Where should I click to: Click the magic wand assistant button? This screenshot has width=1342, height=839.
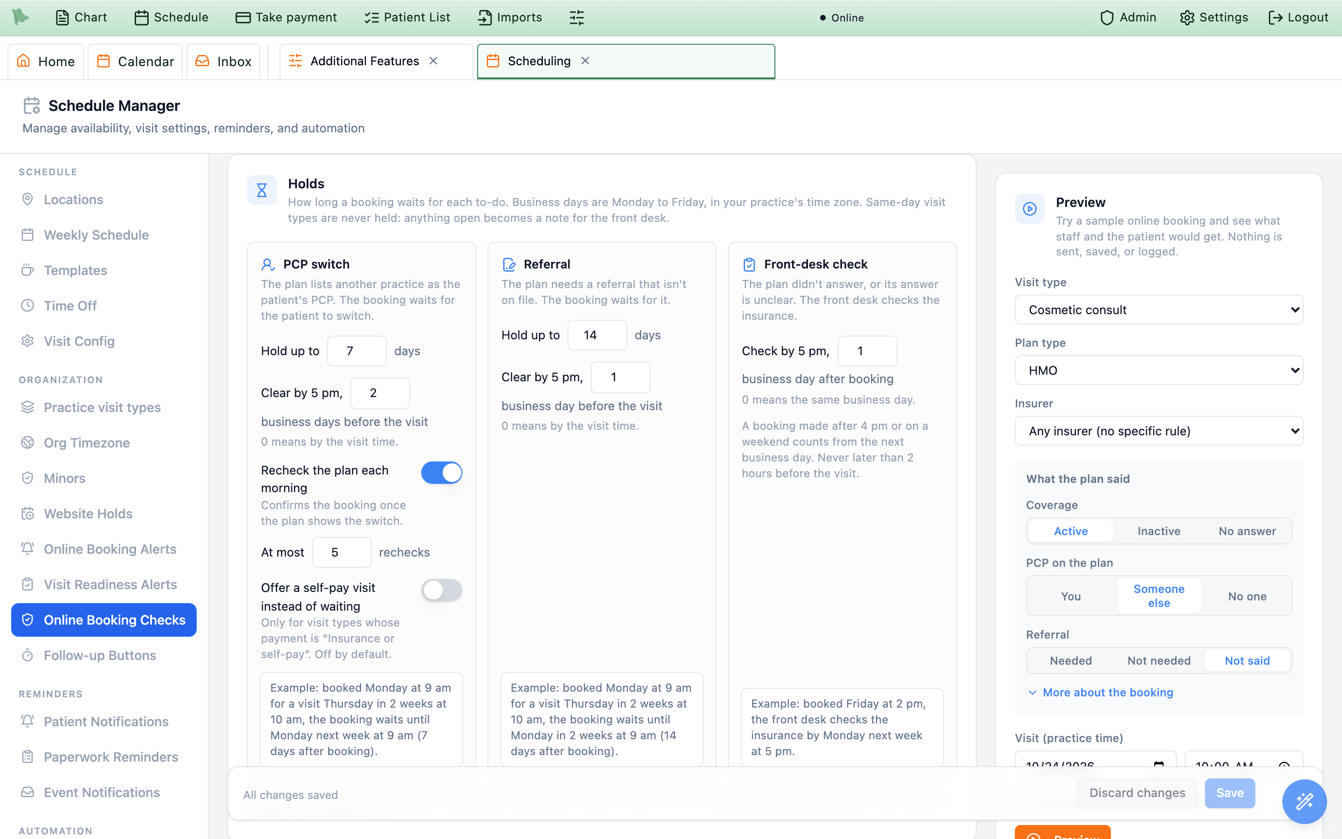(x=1304, y=801)
